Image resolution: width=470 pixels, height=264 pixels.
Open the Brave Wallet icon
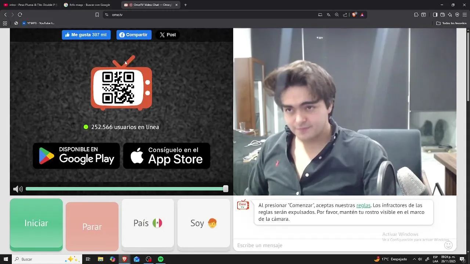click(442, 15)
